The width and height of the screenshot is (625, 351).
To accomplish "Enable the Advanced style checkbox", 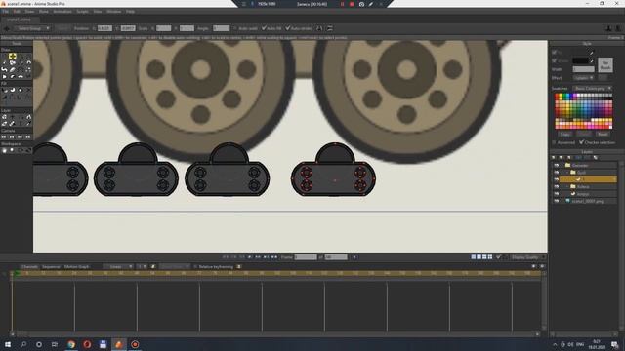I will pos(554,142).
